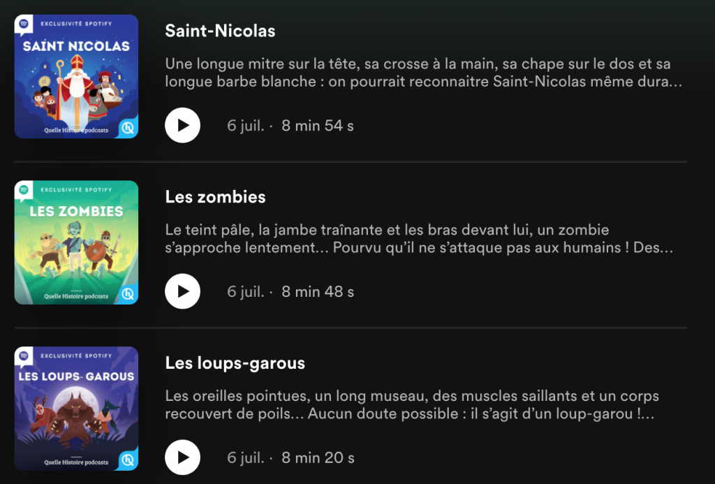This screenshot has height=484, width=715.
Task: Play the Saint-Nicolas episode
Action: click(x=182, y=126)
